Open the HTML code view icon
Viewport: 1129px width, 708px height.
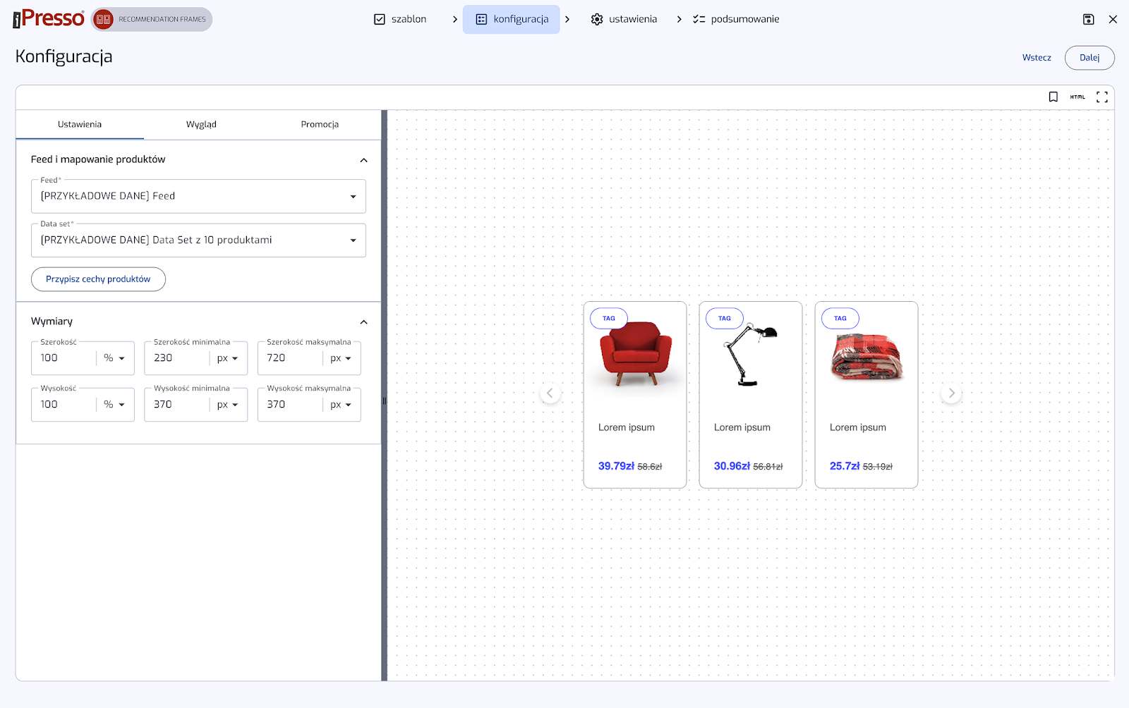pos(1077,97)
